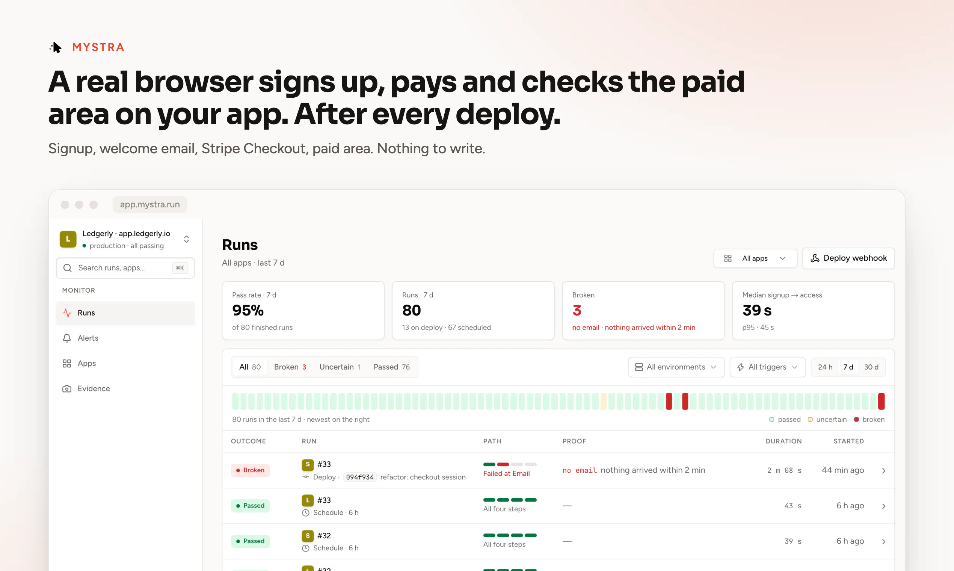Click the path step bars for run #32
This screenshot has width=954, height=571.
click(510, 535)
